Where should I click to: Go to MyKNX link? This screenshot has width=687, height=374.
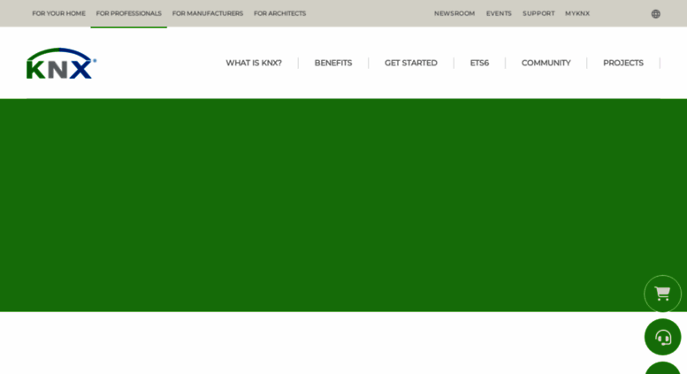tap(577, 13)
